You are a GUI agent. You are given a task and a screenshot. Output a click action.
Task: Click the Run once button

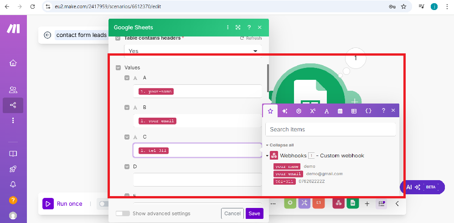coord(62,203)
